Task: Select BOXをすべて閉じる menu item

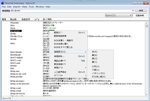Action: 69,47
